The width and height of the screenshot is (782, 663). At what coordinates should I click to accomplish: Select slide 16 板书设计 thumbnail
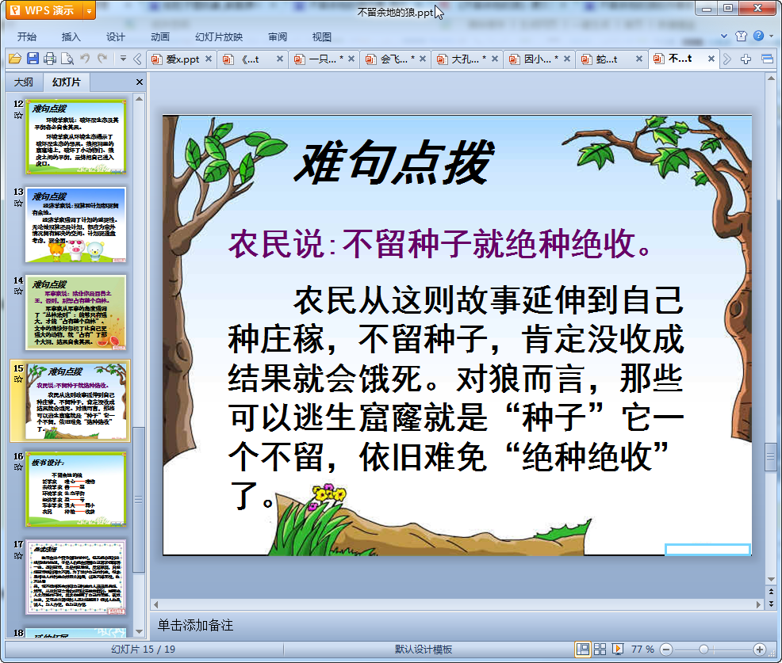76,489
